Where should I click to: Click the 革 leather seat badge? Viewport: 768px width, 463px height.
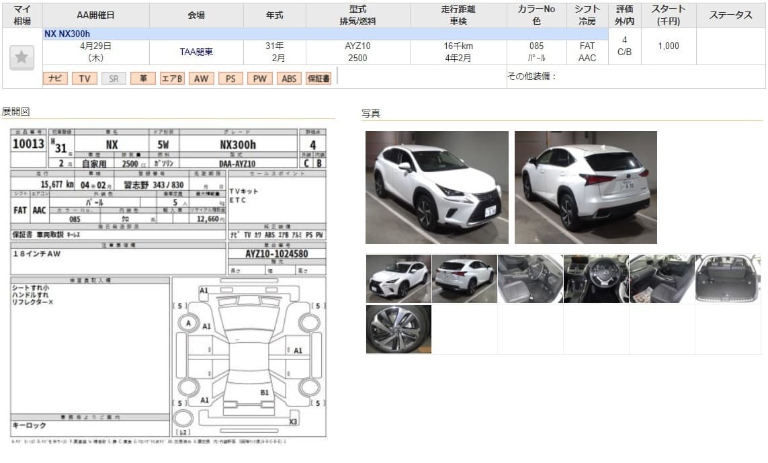142,79
